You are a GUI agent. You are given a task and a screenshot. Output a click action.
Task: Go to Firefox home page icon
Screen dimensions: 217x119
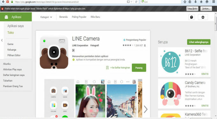point(201,2)
